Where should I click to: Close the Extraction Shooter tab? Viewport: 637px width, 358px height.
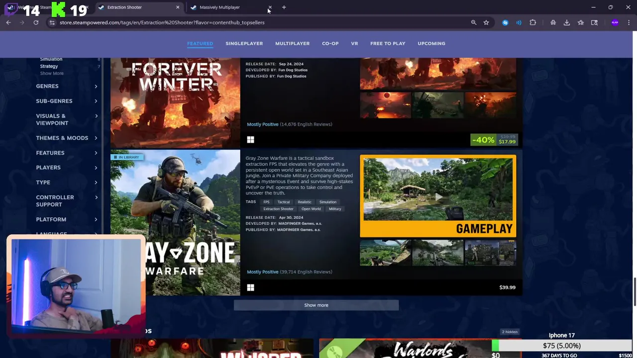point(178,7)
